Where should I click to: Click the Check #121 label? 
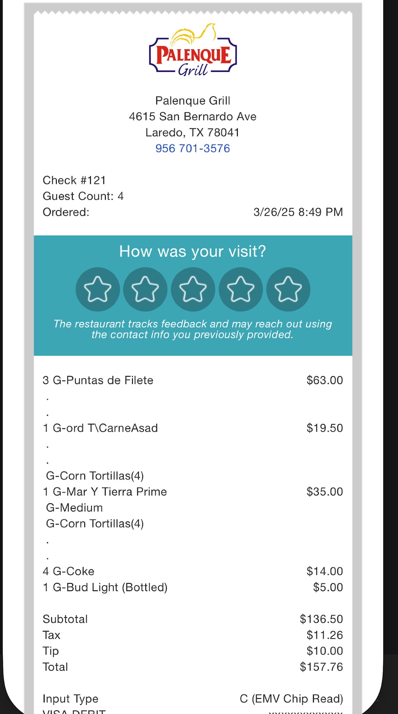[74, 180]
